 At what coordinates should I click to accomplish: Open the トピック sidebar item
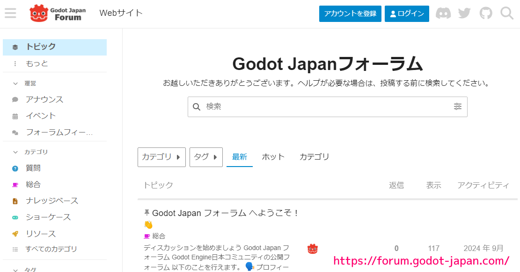[x=55, y=47]
